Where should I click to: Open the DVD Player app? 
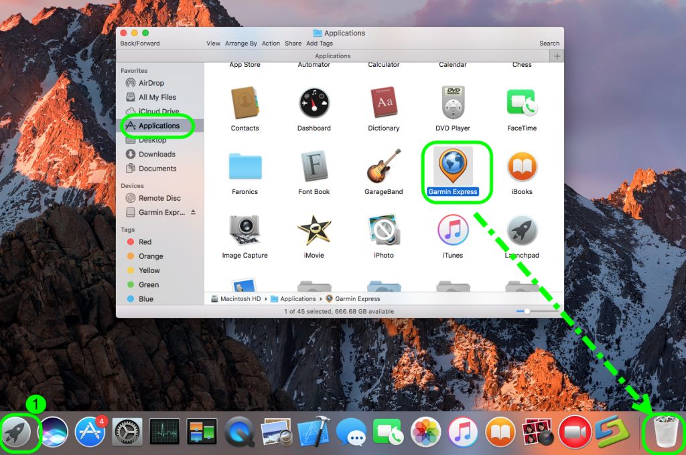(x=453, y=103)
